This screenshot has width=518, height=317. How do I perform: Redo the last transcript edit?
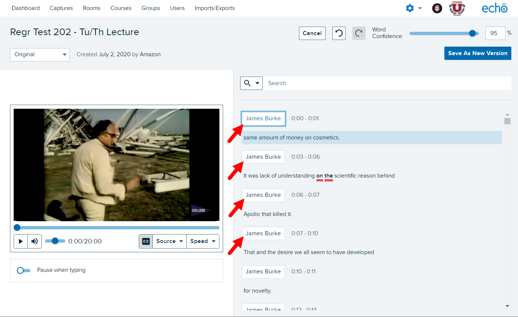click(x=359, y=33)
